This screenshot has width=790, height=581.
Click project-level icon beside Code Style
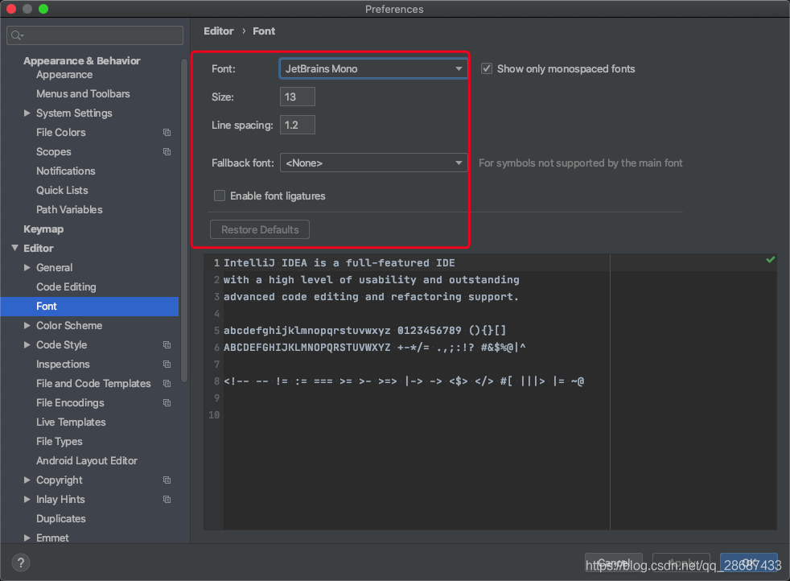(167, 345)
